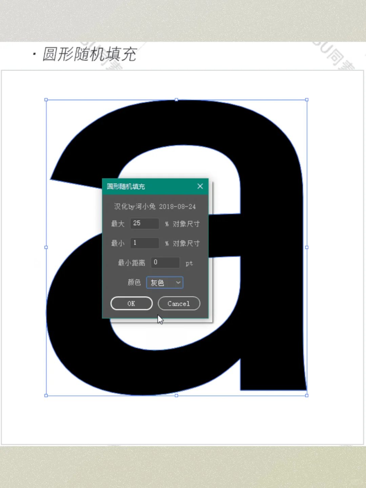This screenshot has width=366, height=488.
Task: Dismiss the dialog using Cancel
Action: 179,303
